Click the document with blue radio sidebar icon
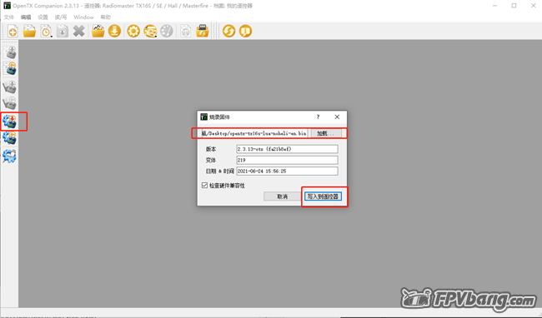Screen dimensions: 542x318 (10, 68)
